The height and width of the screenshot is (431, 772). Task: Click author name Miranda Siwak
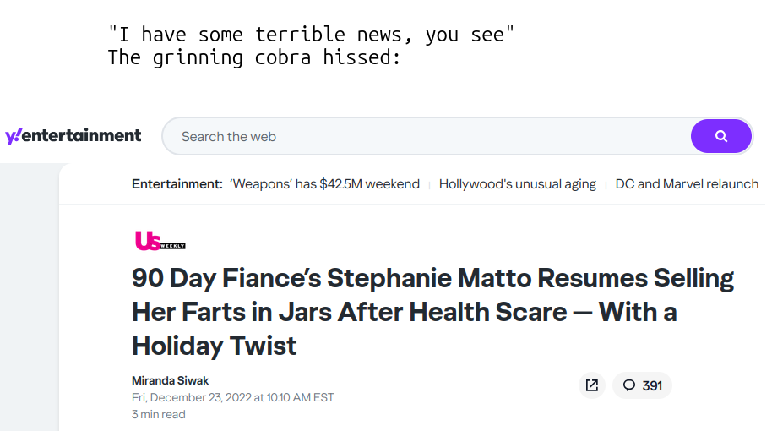pos(171,380)
